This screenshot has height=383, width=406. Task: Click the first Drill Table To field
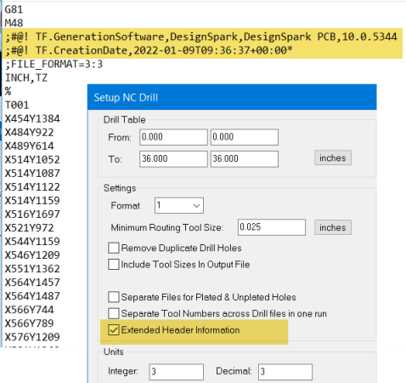[173, 159]
